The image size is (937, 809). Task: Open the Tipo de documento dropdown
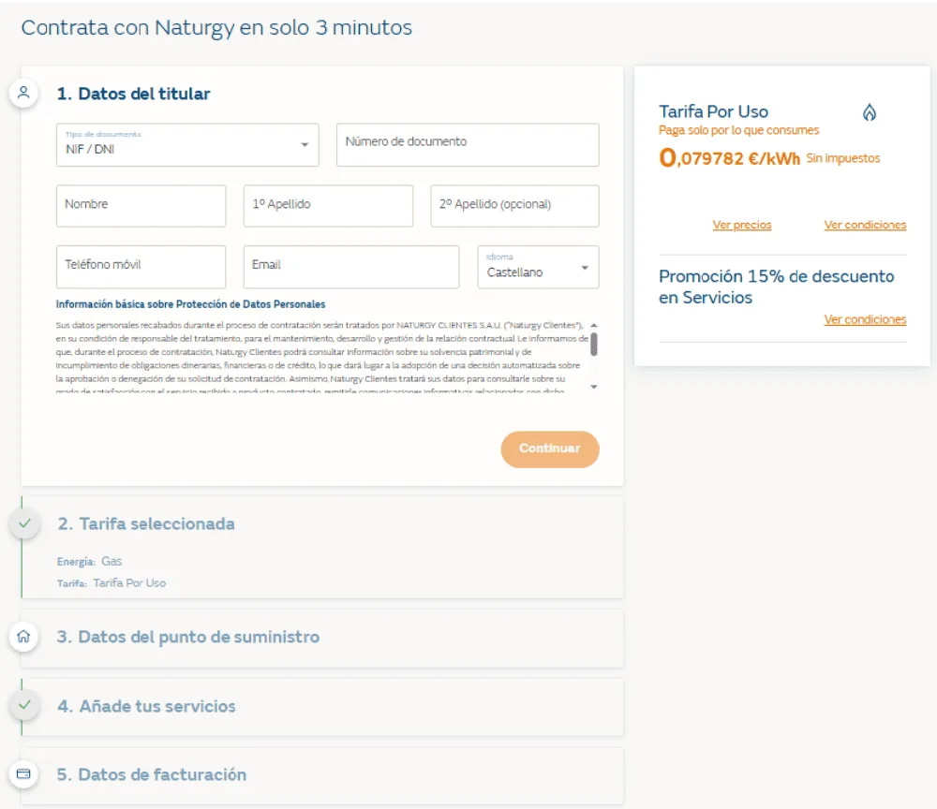click(187, 145)
